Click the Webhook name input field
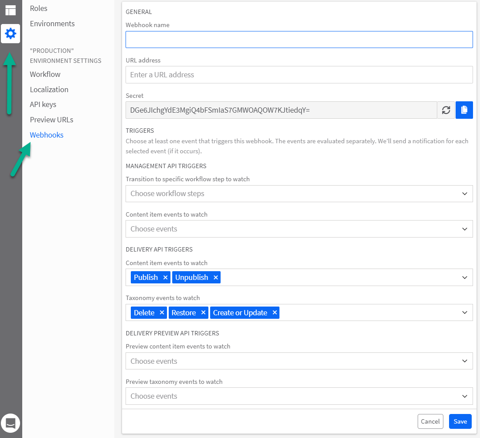This screenshot has width=480, height=438. pyautogui.click(x=299, y=39)
